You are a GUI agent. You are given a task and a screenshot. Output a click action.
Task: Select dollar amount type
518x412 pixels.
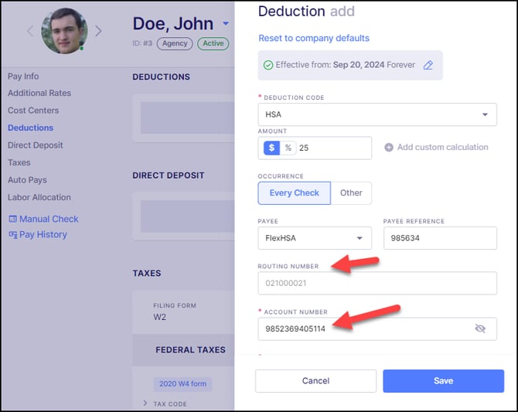[271, 148]
